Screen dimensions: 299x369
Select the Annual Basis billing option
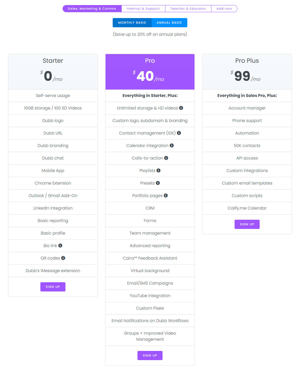pyautogui.click(x=169, y=23)
